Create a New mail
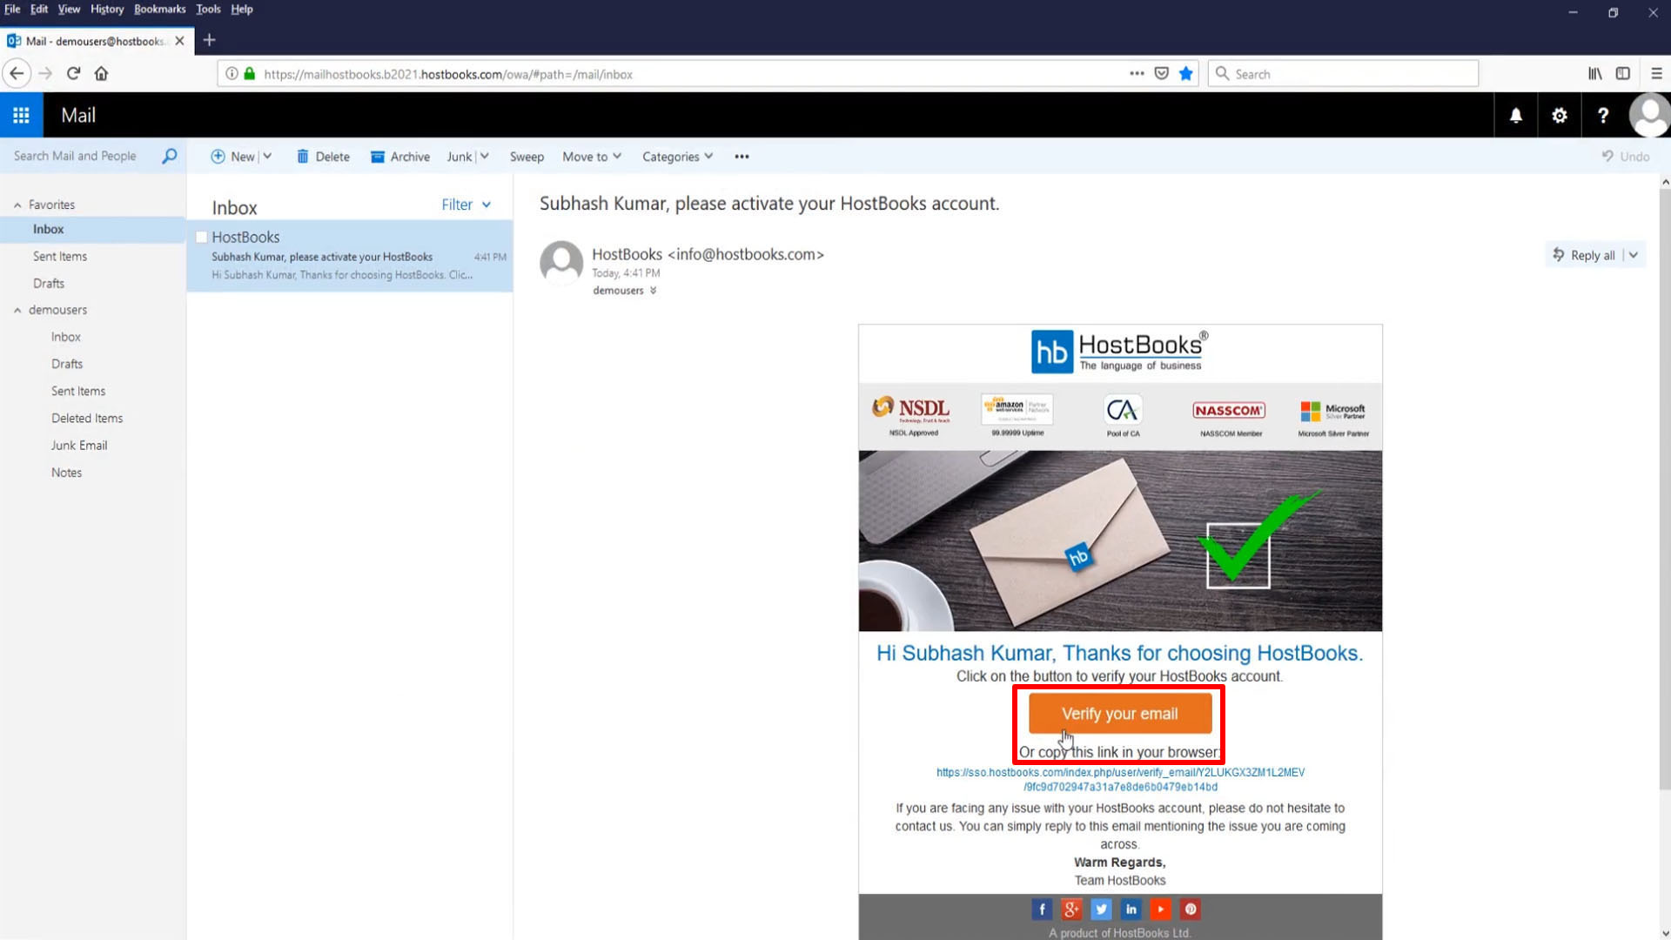The image size is (1671, 940). click(x=232, y=157)
